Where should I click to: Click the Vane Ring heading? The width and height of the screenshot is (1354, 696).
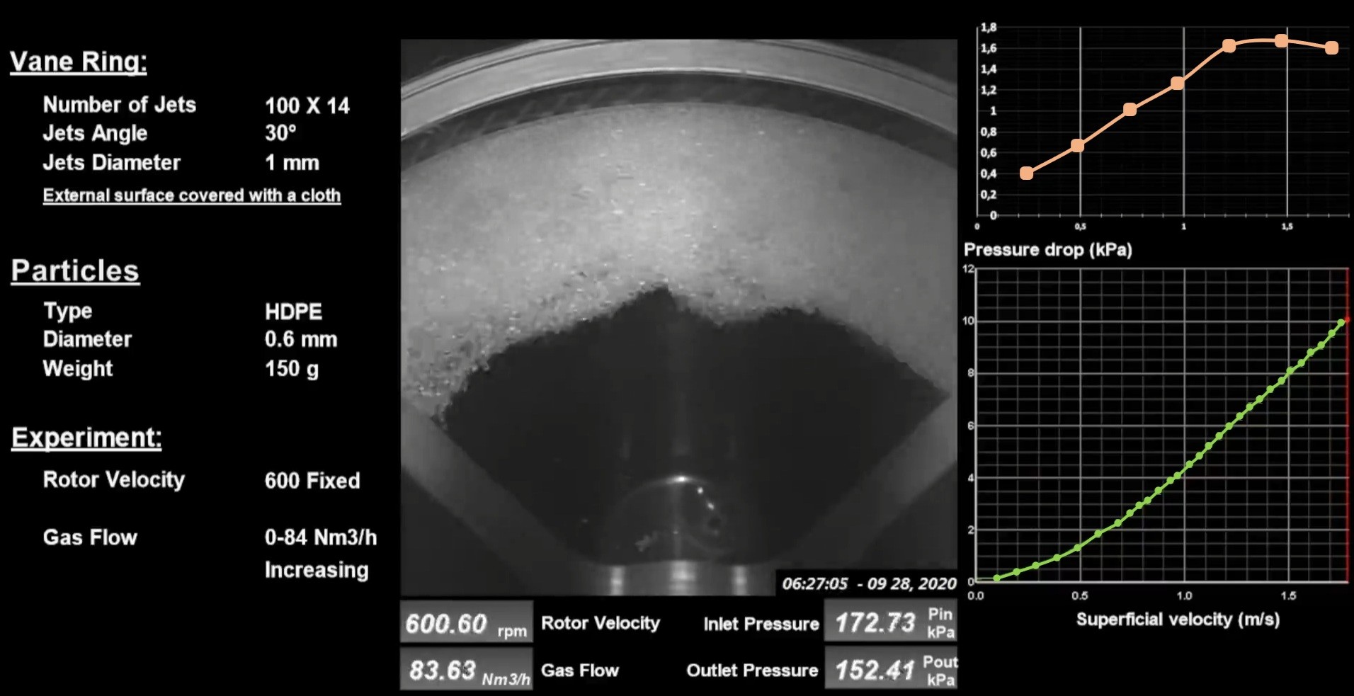[x=79, y=62]
